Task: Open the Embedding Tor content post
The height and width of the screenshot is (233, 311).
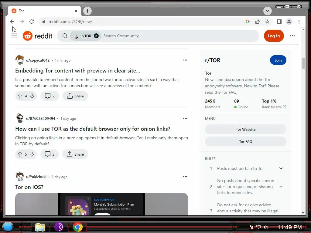Action: pyautogui.click(x=77, y=71)
